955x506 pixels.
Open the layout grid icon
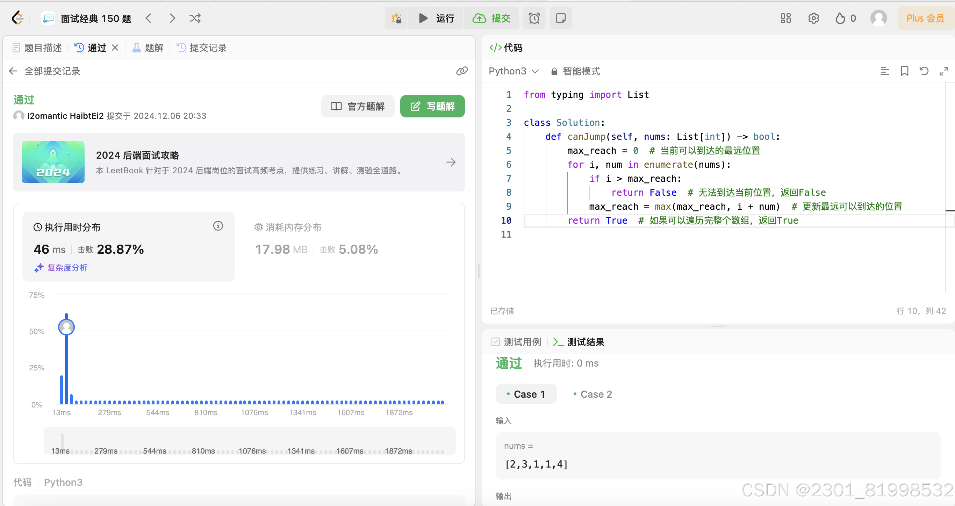click(785, 18)
